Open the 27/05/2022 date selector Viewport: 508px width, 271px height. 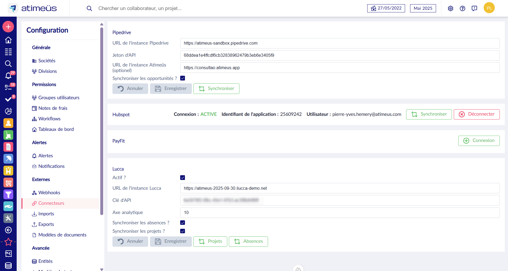coord(386,8)
